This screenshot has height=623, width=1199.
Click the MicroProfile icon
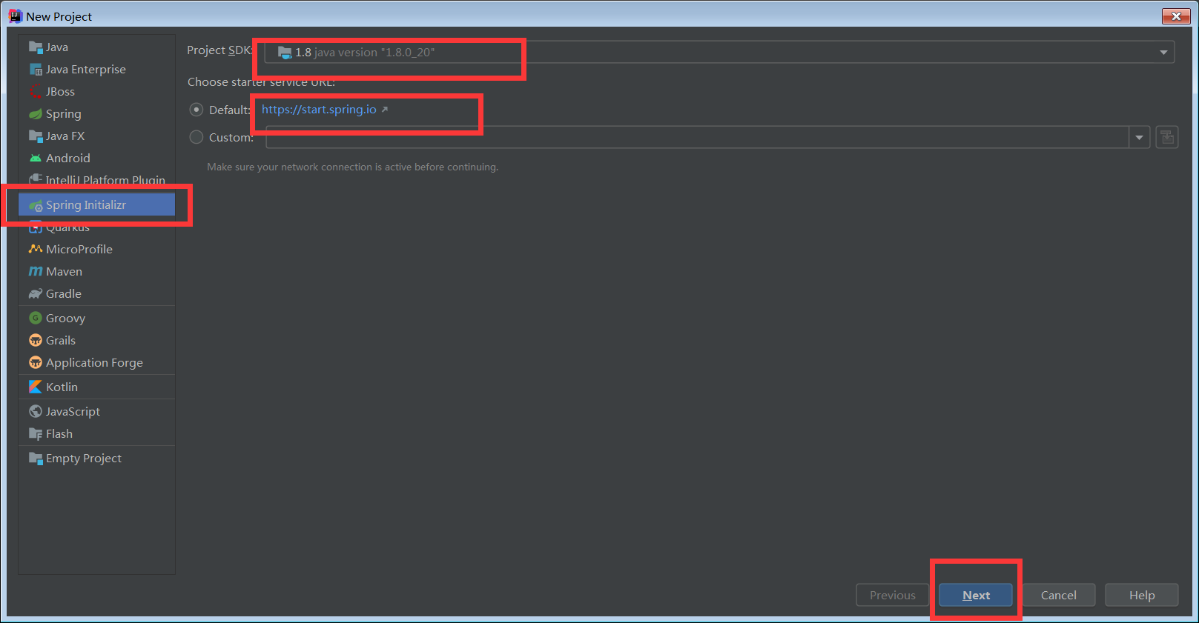point(36,250)
